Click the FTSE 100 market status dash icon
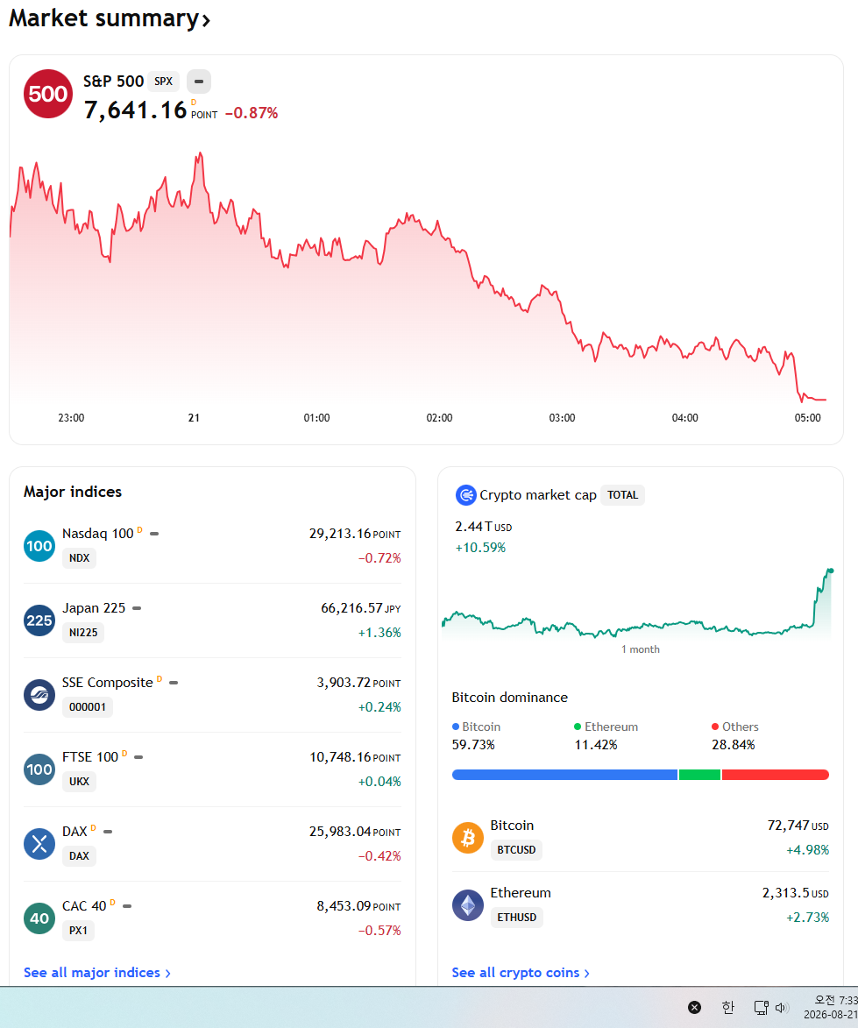 [138, 757]
